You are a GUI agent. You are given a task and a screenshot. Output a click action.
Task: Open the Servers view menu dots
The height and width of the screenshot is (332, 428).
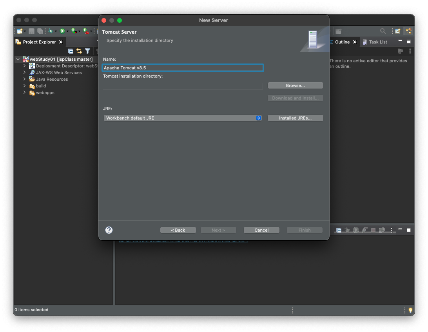[392, 230]
